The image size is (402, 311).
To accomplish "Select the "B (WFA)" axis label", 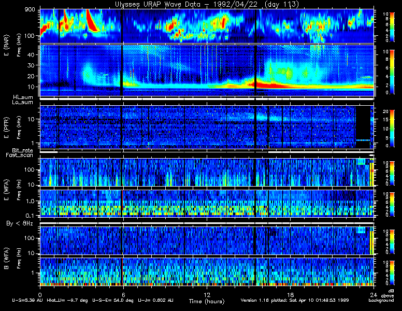I will (6, 258).
